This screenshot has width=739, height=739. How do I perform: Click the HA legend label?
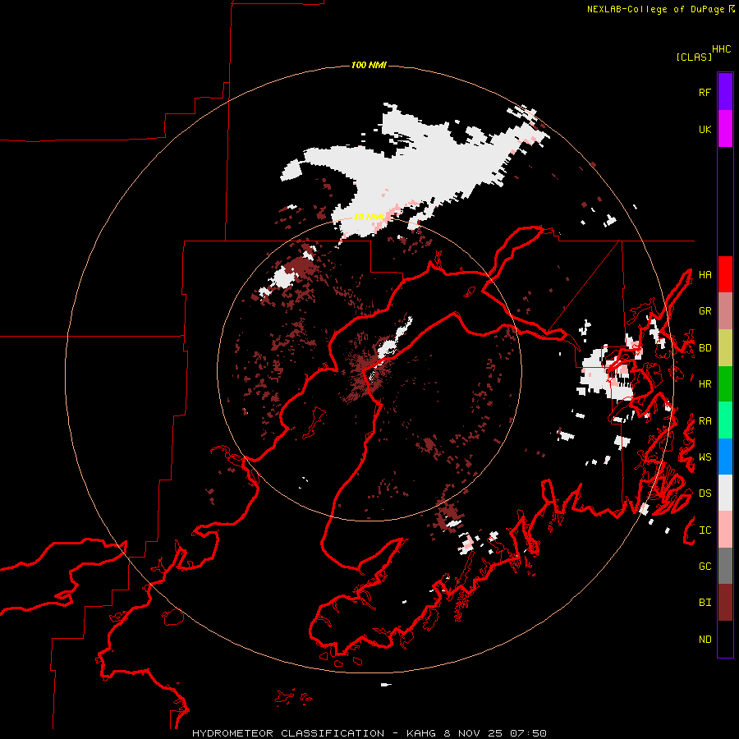(x=705, y=275)
